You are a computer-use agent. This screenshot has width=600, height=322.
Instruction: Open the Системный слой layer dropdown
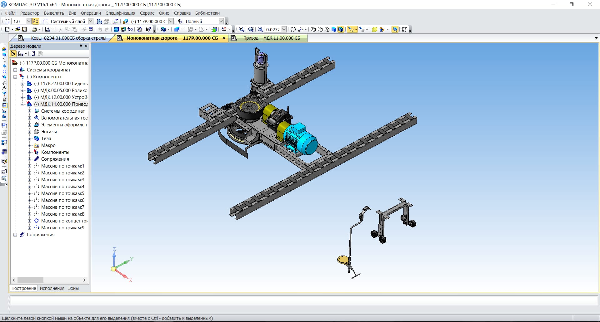point(91,21)
